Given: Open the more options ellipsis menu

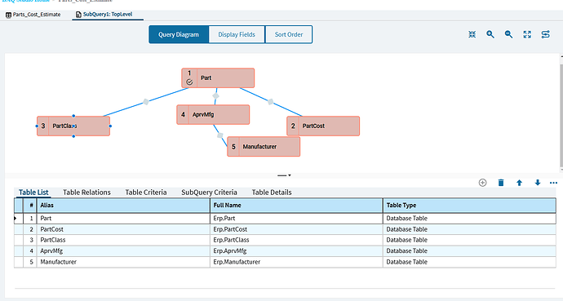Looking at the screenshot, I should tap(554, 183).
